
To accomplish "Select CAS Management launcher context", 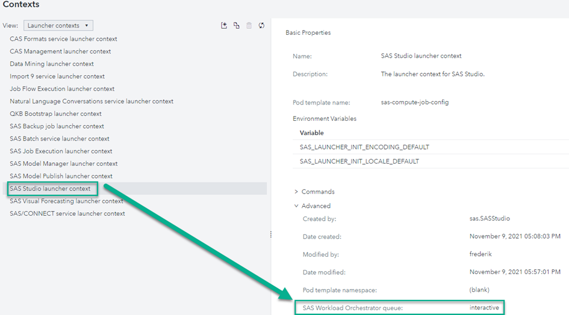I will point(60,51).
